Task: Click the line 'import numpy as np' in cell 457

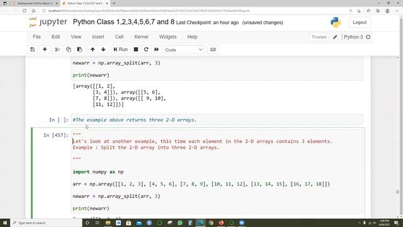Action: (x=98, y=172)
